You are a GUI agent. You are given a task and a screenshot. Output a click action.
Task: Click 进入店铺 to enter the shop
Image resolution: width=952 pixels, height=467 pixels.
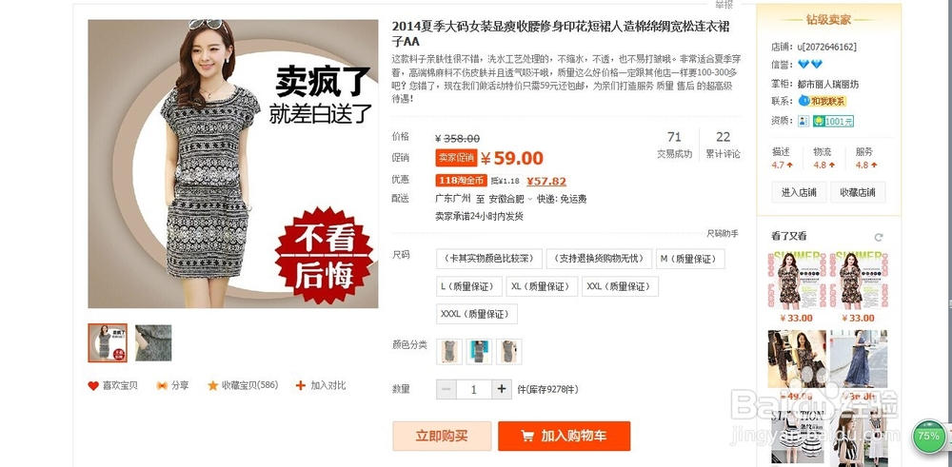tap(799, 192)
